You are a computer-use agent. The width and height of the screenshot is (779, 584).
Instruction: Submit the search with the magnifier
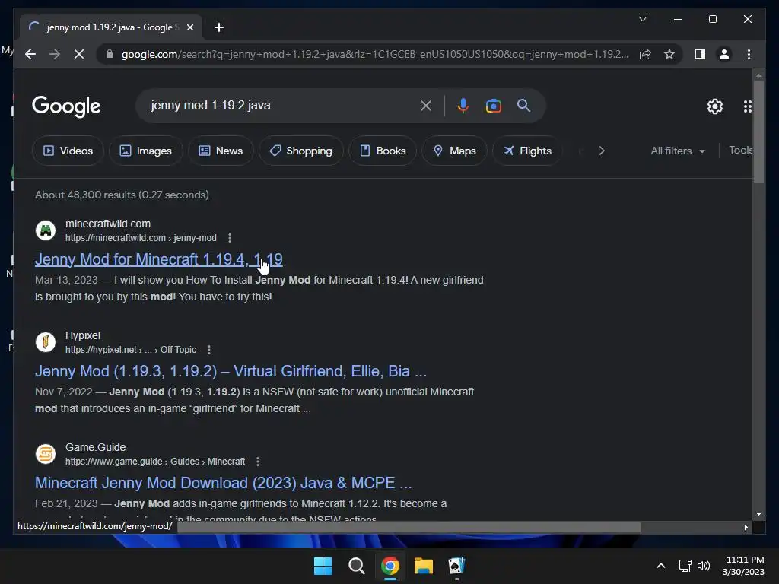click(523, 106)
